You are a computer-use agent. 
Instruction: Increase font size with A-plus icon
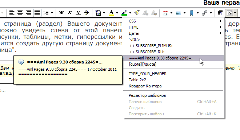click(145, 13)
